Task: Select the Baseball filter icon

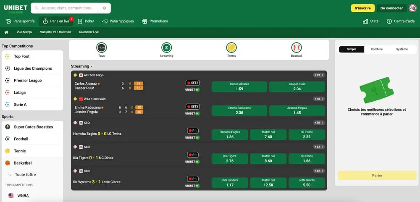Action: tap(297, 47)
